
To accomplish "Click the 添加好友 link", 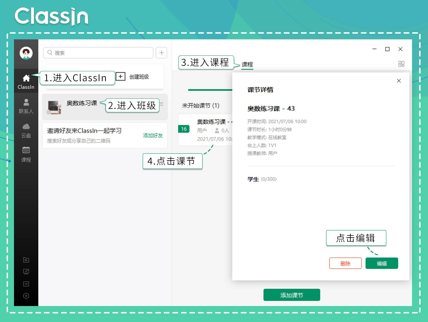I will [x=153, y=135].
